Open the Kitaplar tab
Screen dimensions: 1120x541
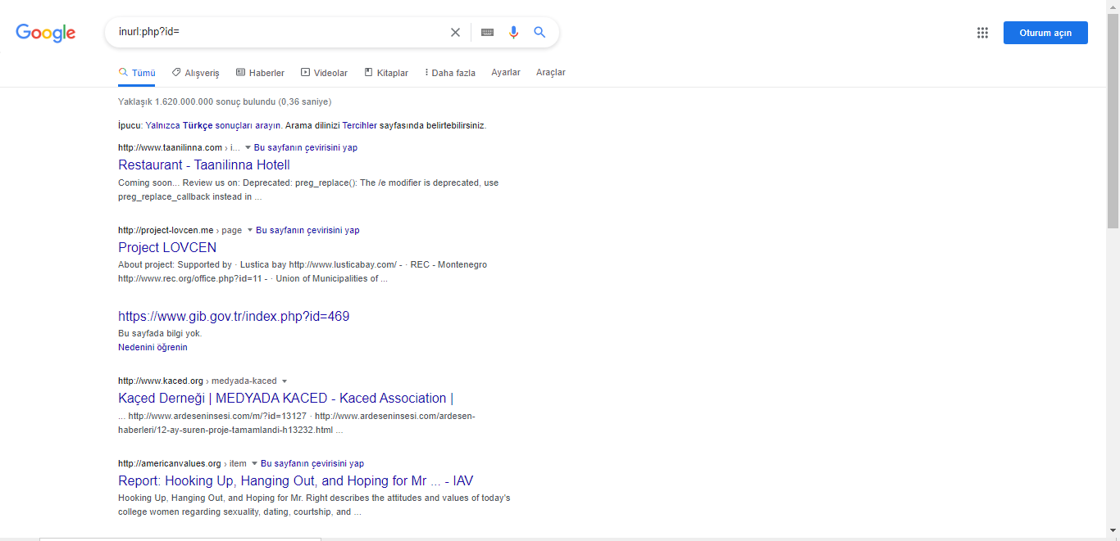pyautogui.click(x=386, y=73)
